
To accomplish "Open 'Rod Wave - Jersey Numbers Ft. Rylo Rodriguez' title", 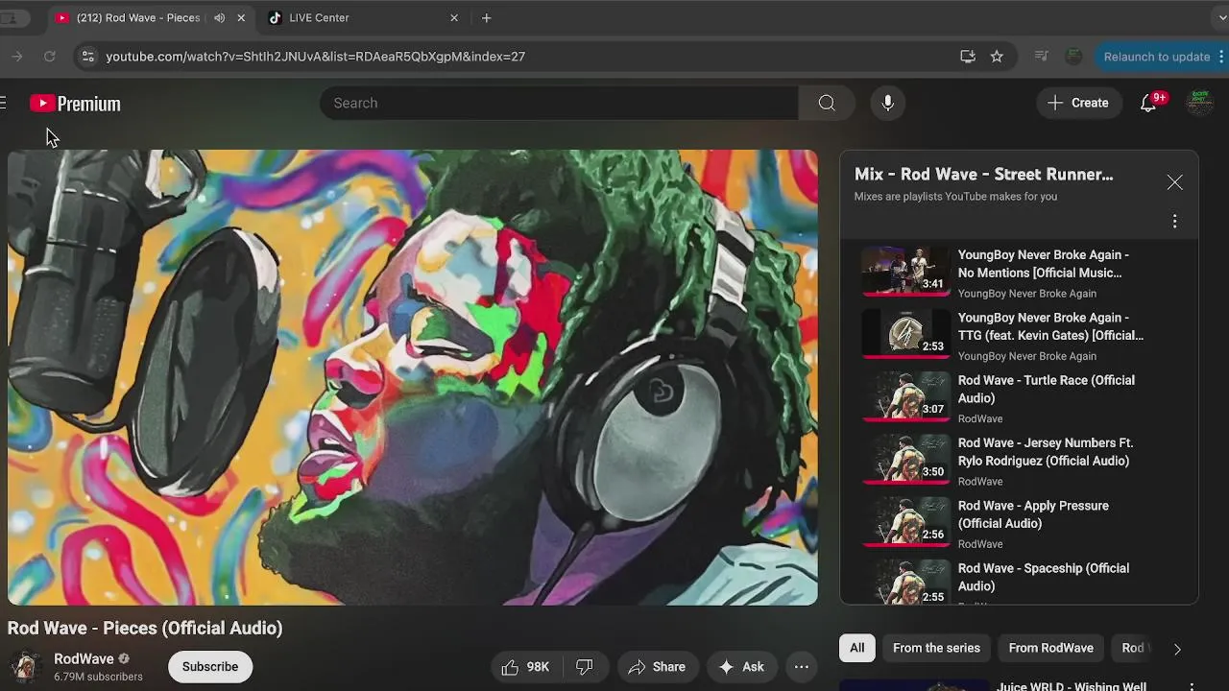I will tap(1046, 452).
